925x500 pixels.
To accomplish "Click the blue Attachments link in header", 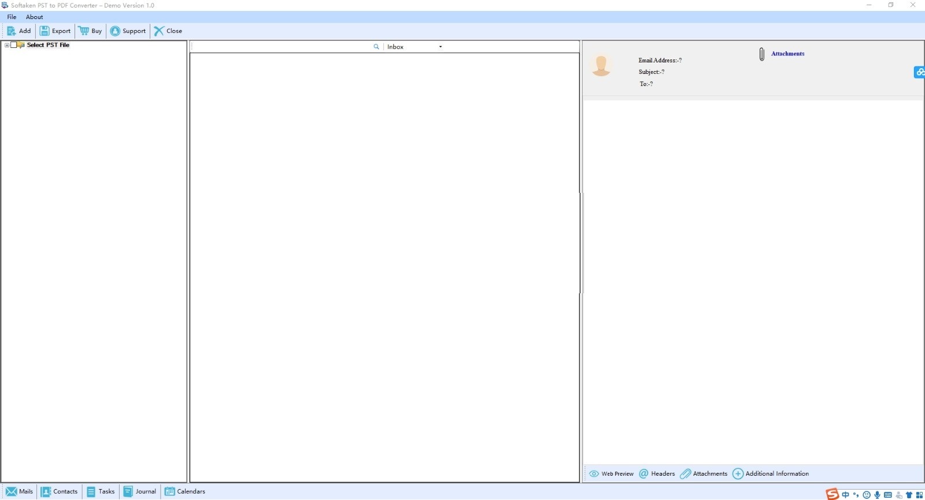I will coord(787,54).
